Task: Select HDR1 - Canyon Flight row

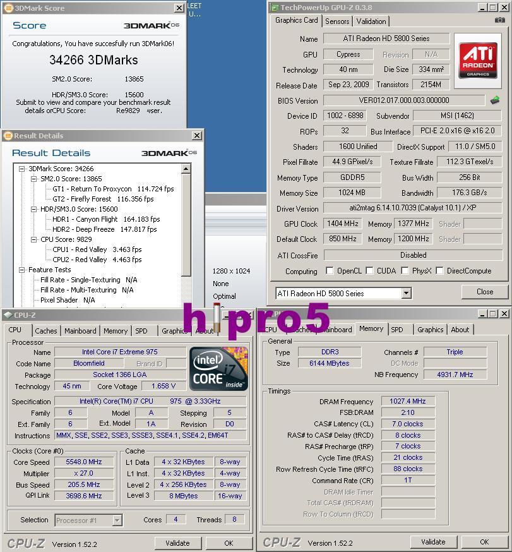Action: (106, 219)
